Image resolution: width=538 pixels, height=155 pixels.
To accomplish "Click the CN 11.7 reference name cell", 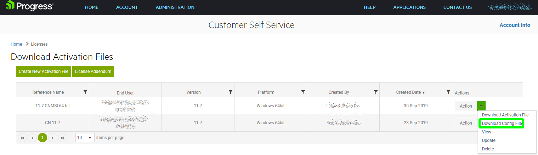I will coord(52,123).
